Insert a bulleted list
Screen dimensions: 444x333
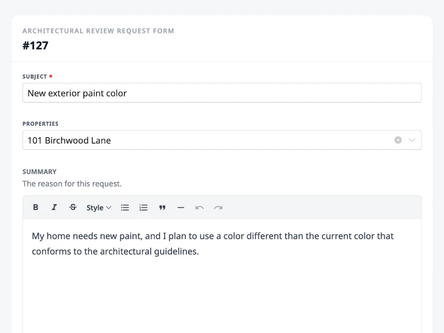point(124,207)
